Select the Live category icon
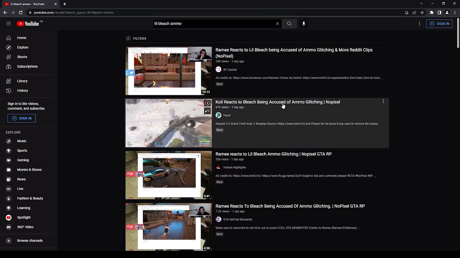 pos(9,189)
